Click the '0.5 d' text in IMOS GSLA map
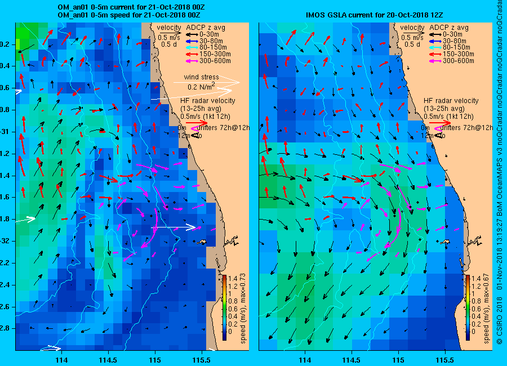Screen dimensions: 507x366 pyautogui.click(x=412, y=44)
